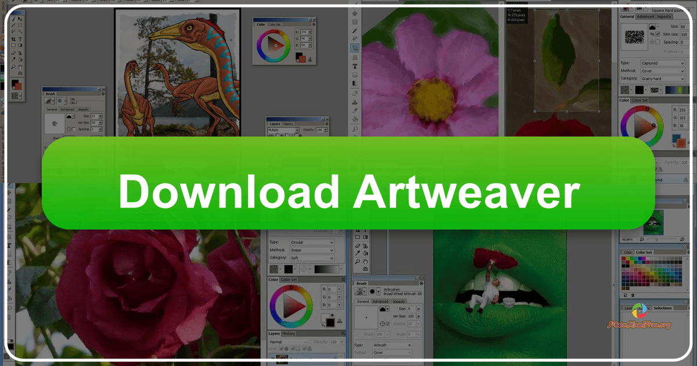
Task: Toggle a layer lock checkbox in Layers panel
Action: click(277, 135)
